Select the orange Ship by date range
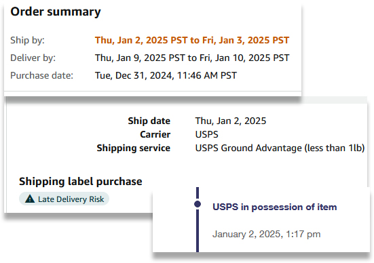374x263 pixels. [x=192, y=40]
